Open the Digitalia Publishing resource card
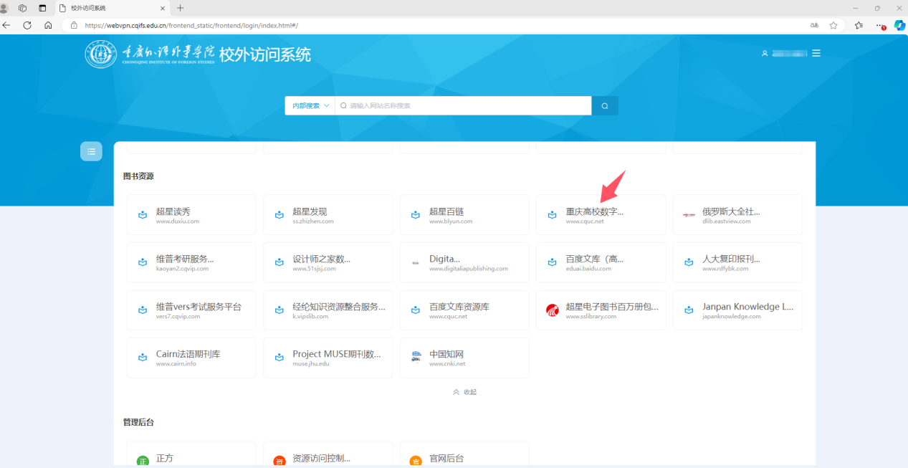The height and width of the screenshot is (468, 908). (x=464, y=262)
